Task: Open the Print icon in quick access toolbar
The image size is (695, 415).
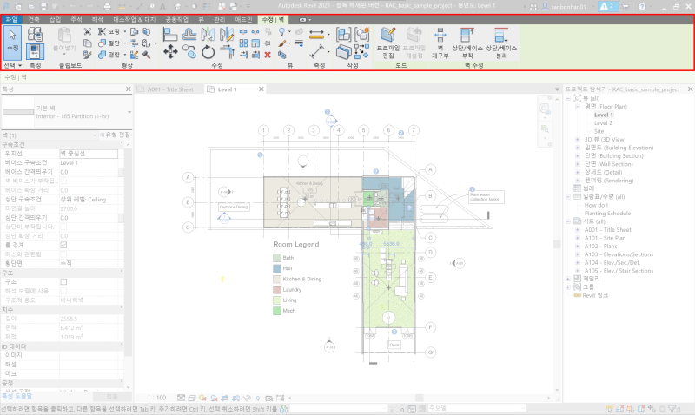Action: pyautogui.click(x=107, y=7)
